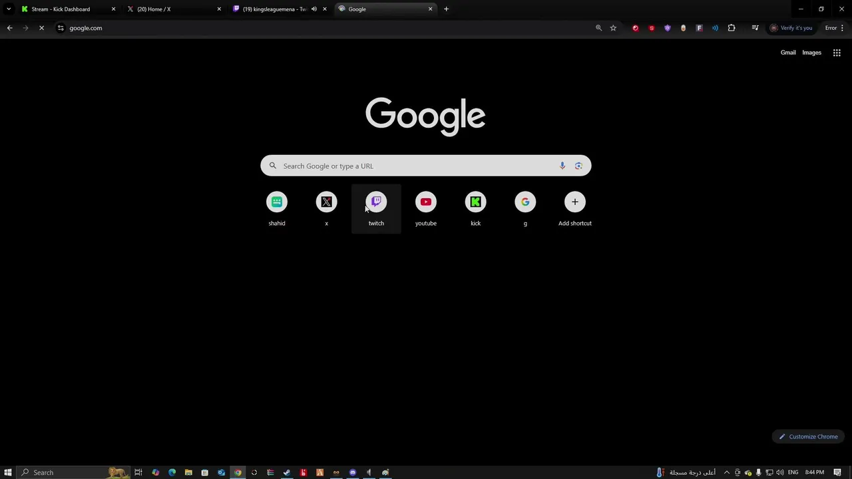Open the Extensions puzzle-piece menu

tap(732, 28)
